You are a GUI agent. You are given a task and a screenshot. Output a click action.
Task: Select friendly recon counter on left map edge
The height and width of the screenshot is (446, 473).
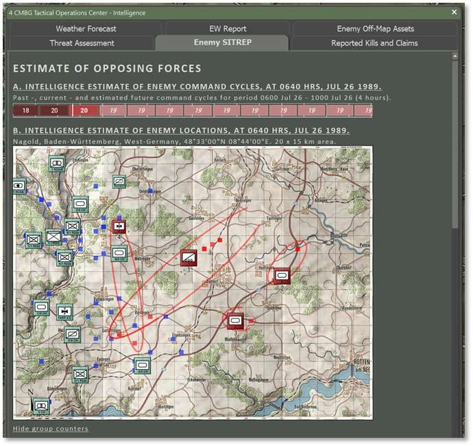pyautogui.click(x=19, y=185)
